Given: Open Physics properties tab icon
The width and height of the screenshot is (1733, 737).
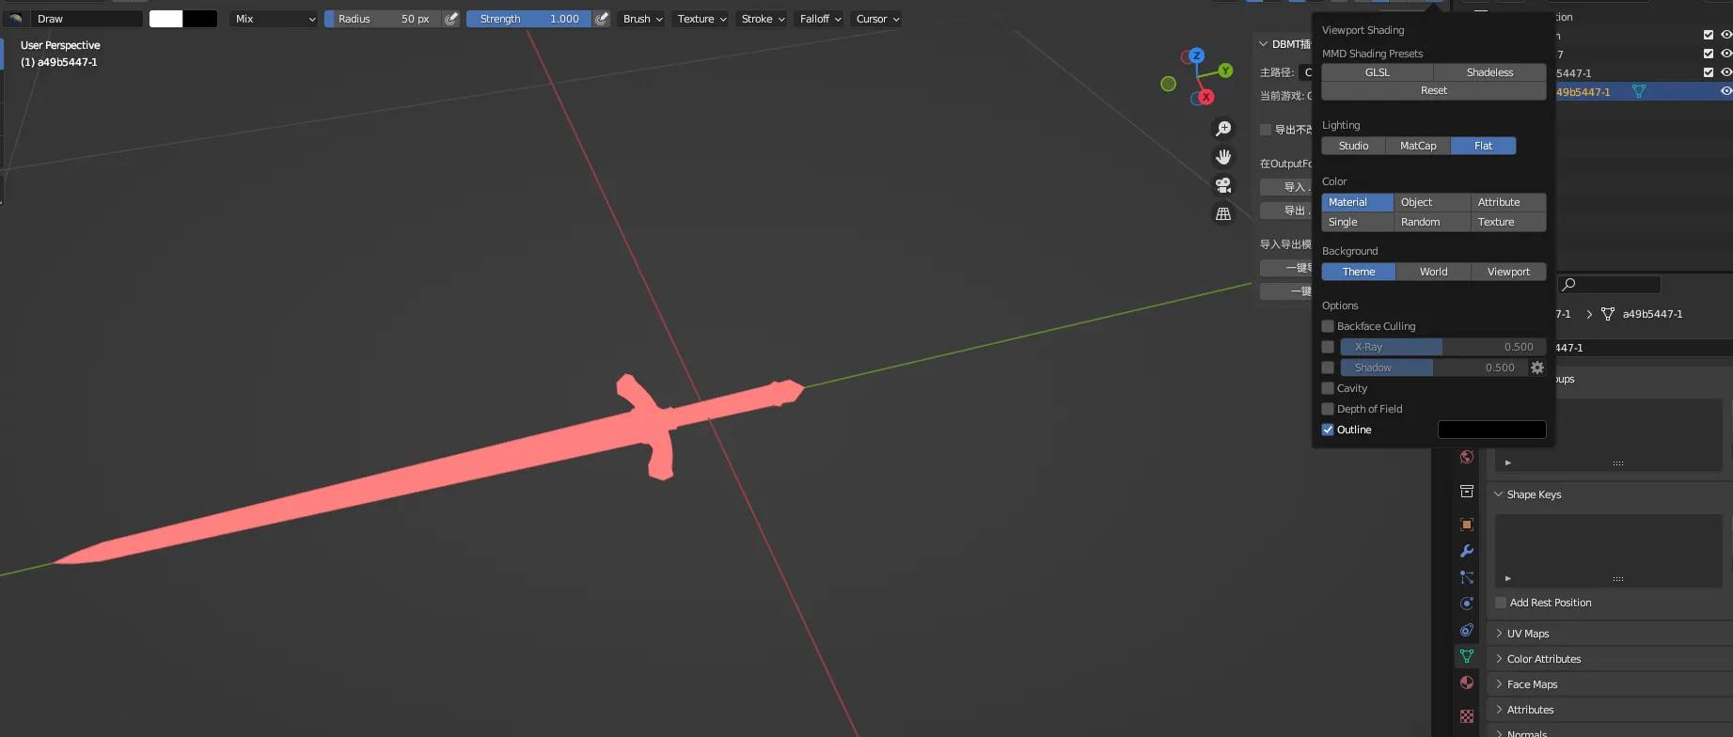Looking at the screenshot, I should pyautogui.click(x=1467, y=604).
